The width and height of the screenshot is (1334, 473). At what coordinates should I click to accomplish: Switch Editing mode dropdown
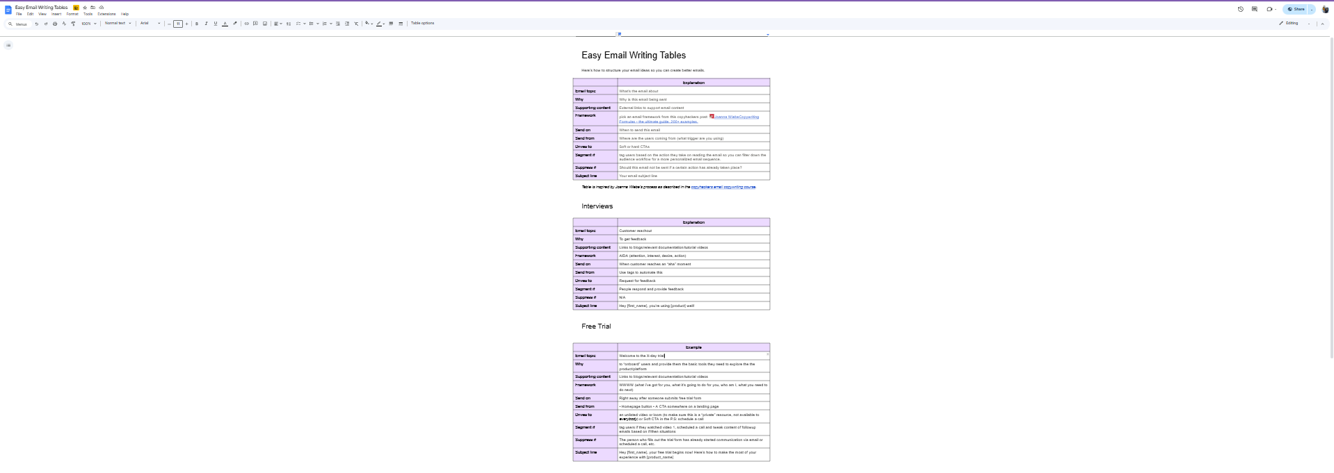[x=1294, y=23]
